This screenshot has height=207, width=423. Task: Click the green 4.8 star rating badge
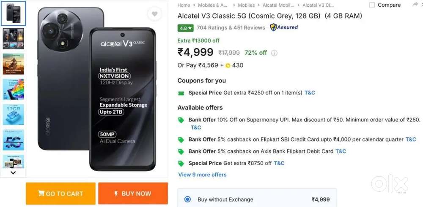(x=186, y=28)
